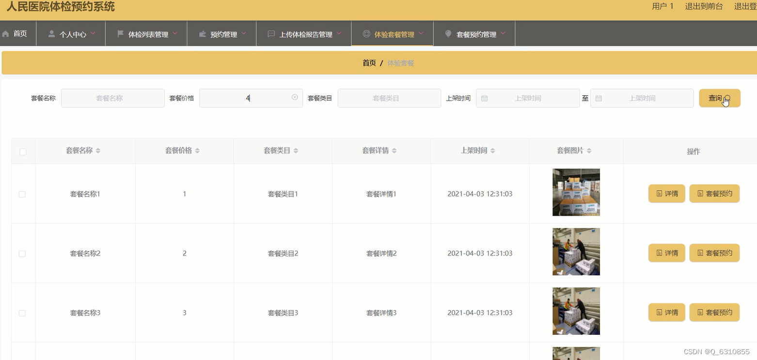Check the box for row 套餐名称1
The image size is (757, 360).
pos(22,194)
